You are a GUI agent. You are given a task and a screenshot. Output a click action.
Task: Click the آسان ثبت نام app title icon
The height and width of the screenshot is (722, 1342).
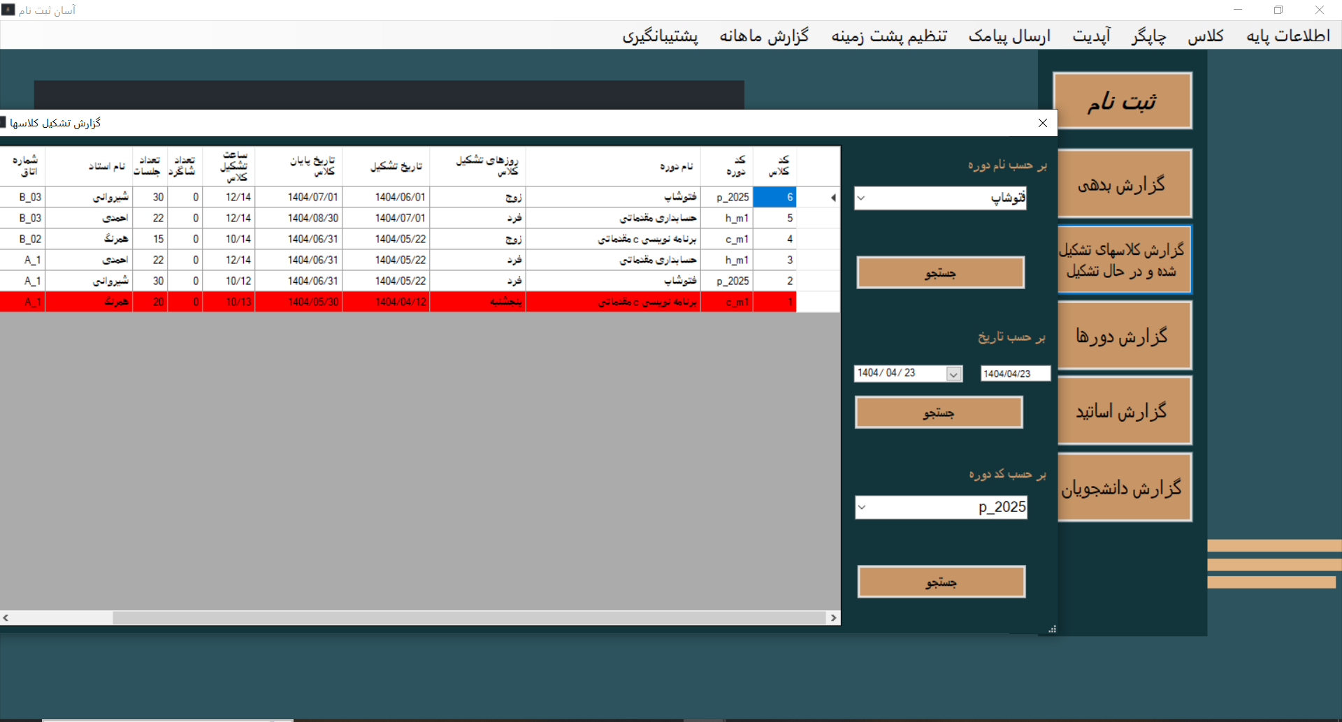pyautogui.click(x=8, y=10)
